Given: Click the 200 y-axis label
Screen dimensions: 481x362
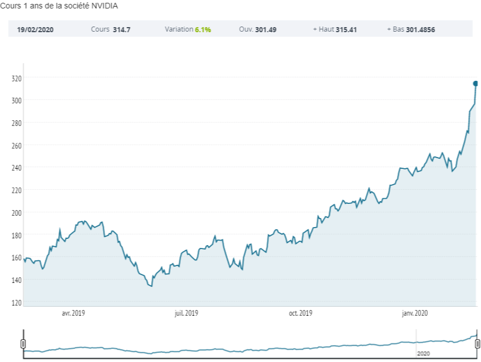Looking at the screenshot, I should click(16, 213).
